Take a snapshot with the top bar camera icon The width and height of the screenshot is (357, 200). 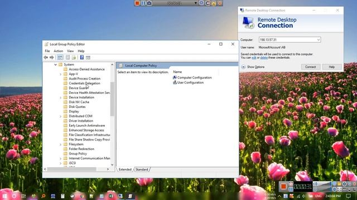[149, 3]
